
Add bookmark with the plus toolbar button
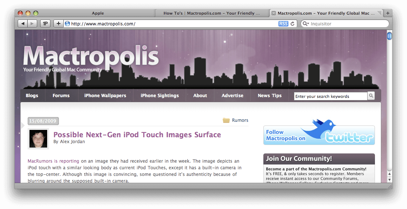[59, 24]
